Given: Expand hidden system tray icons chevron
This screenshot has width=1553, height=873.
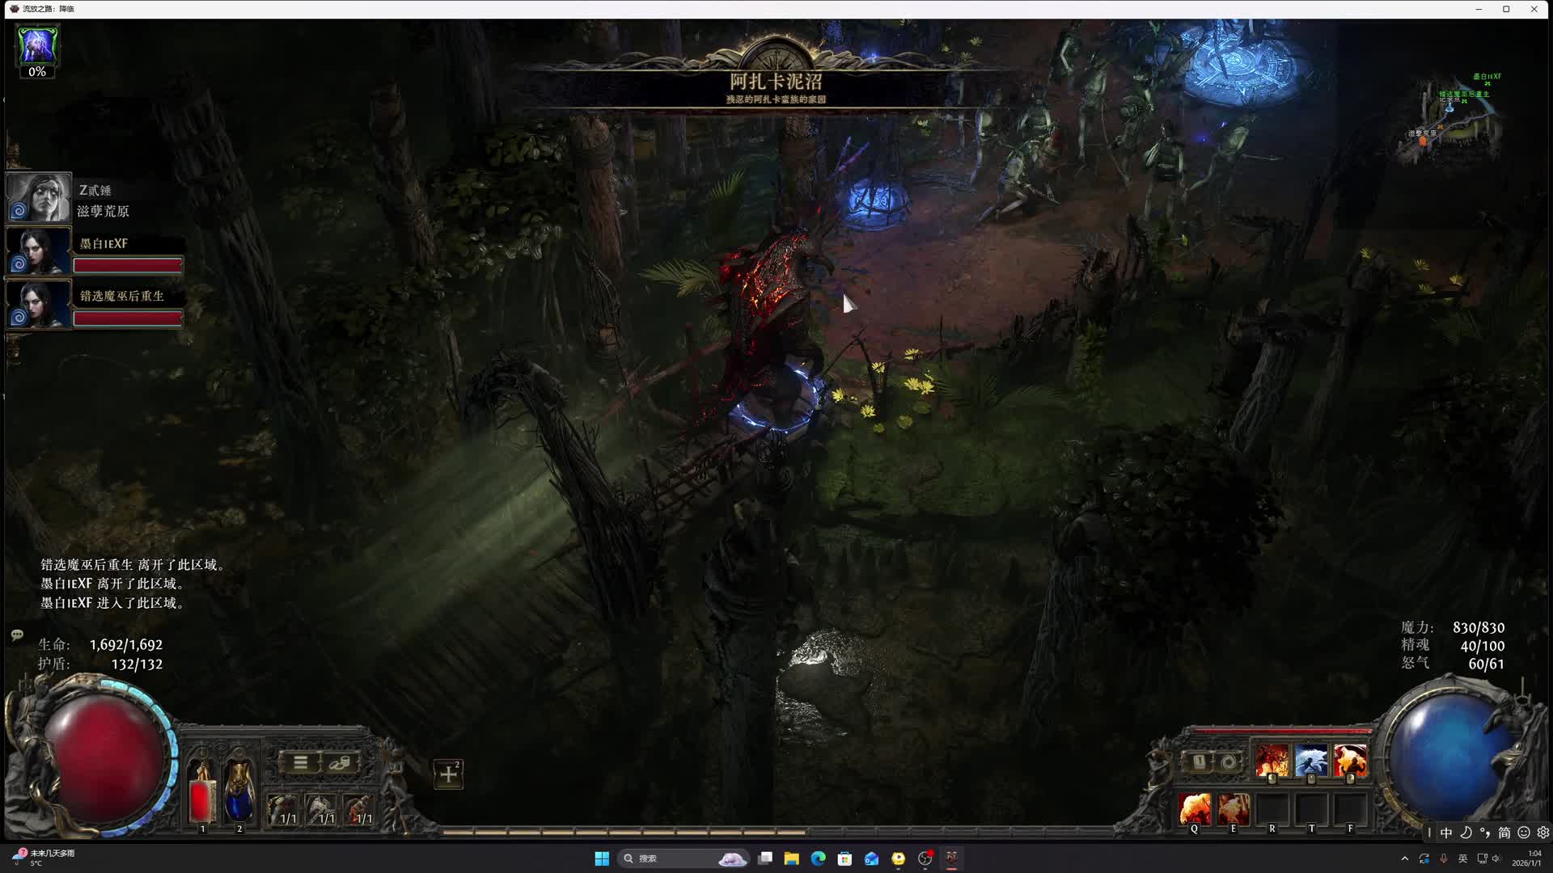Looking at the screenshot, I should click(x=1404, y=858).
